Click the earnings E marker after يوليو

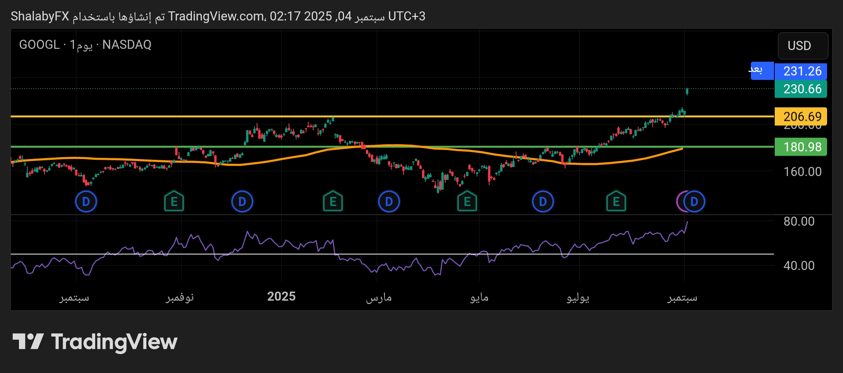(616, 201)
